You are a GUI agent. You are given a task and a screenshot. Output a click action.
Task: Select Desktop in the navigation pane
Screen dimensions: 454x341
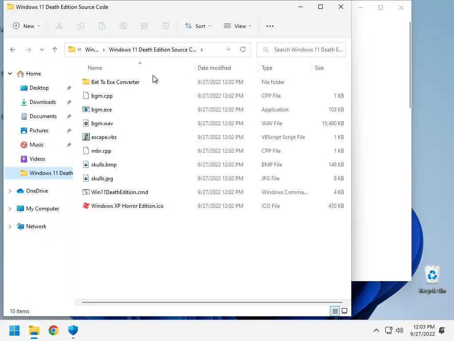click(x=39, y=88)
